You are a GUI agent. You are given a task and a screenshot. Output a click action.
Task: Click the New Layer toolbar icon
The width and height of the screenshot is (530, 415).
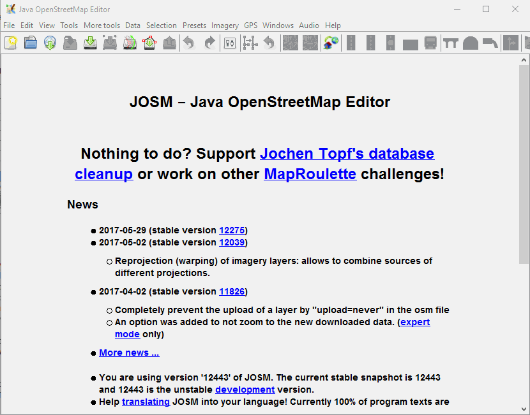tap(11, 43)
